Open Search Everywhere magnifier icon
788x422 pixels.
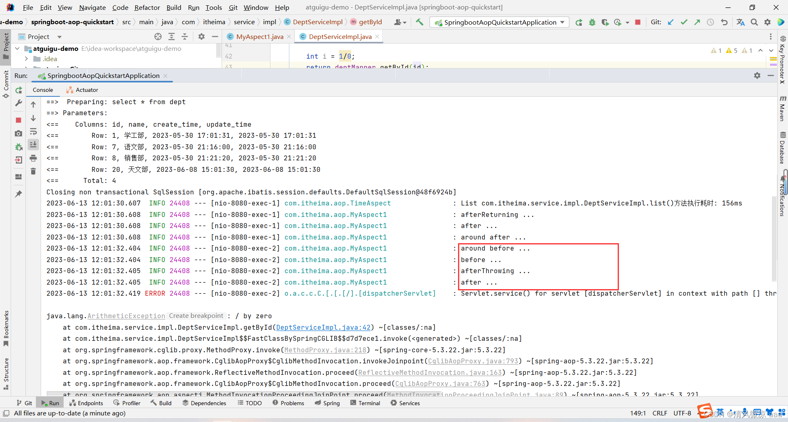click(x=754, y=22)
